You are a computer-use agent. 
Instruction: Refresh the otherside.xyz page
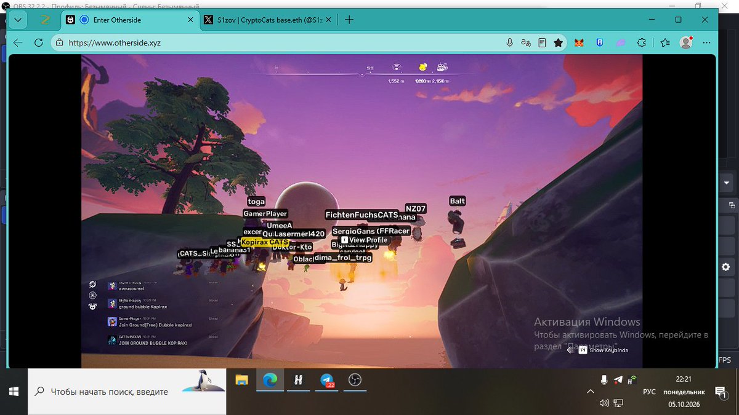pyautogui.click(x=39, y=43)
